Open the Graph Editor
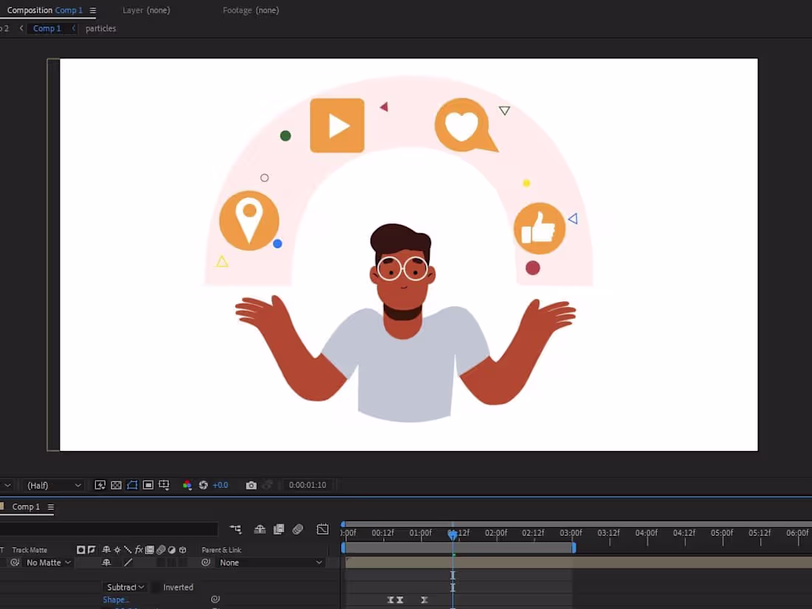 point(323,529)
